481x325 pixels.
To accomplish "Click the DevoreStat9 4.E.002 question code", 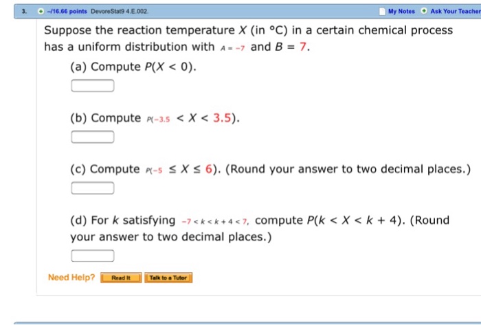I will 120,12.
